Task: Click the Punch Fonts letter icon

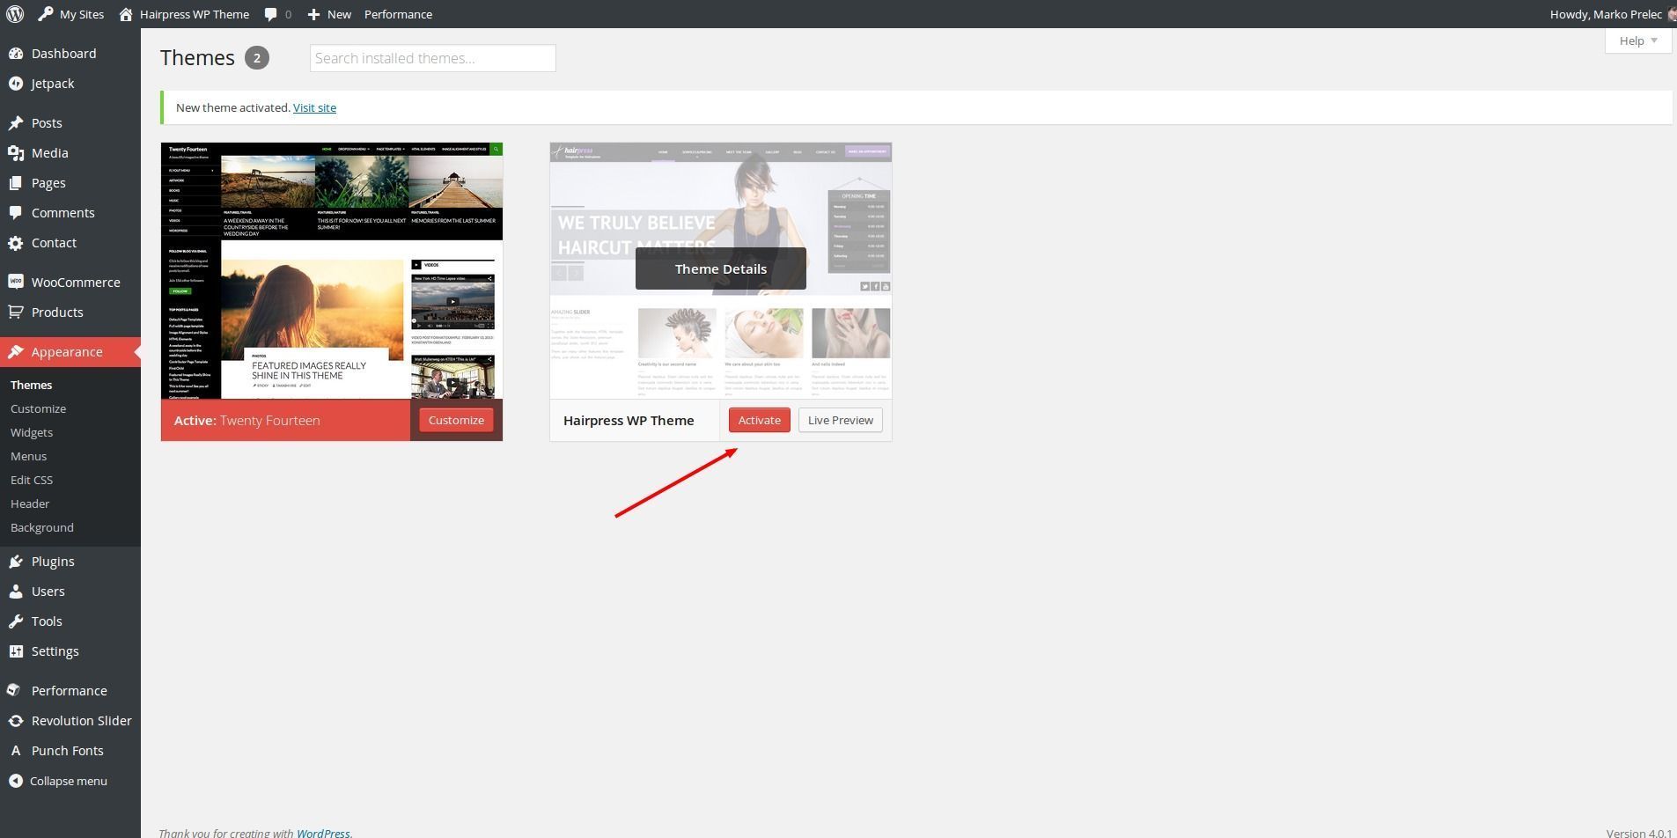Action: coord(16,751)
